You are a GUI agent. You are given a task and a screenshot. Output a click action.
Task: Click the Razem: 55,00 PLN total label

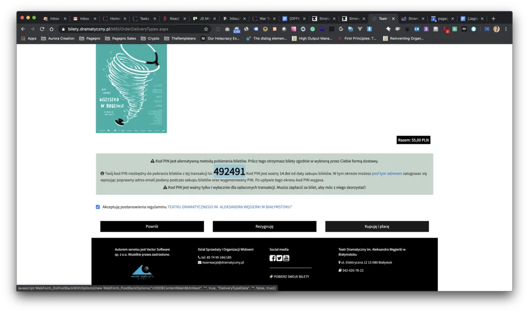click(413, 140)
